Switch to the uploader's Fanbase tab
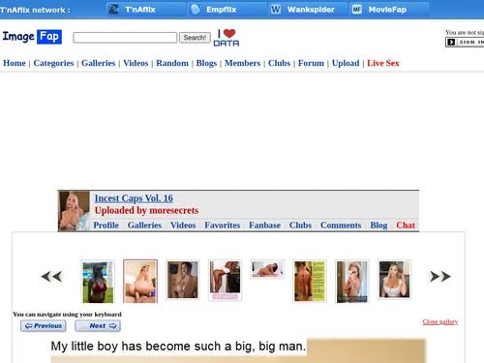Viewport: 484px width, 363px height. coord(264,226)
